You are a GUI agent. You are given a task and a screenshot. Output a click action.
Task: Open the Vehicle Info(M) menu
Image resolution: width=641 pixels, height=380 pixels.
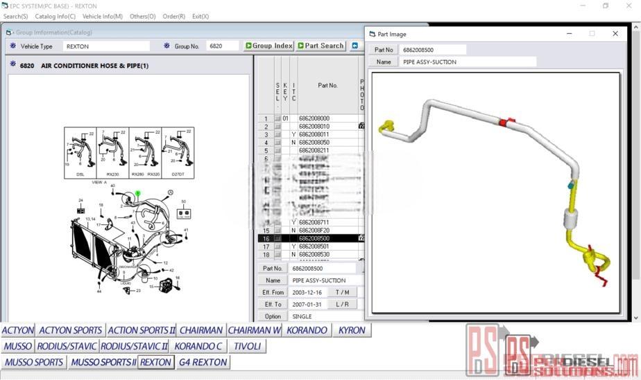tap(102, 17)
